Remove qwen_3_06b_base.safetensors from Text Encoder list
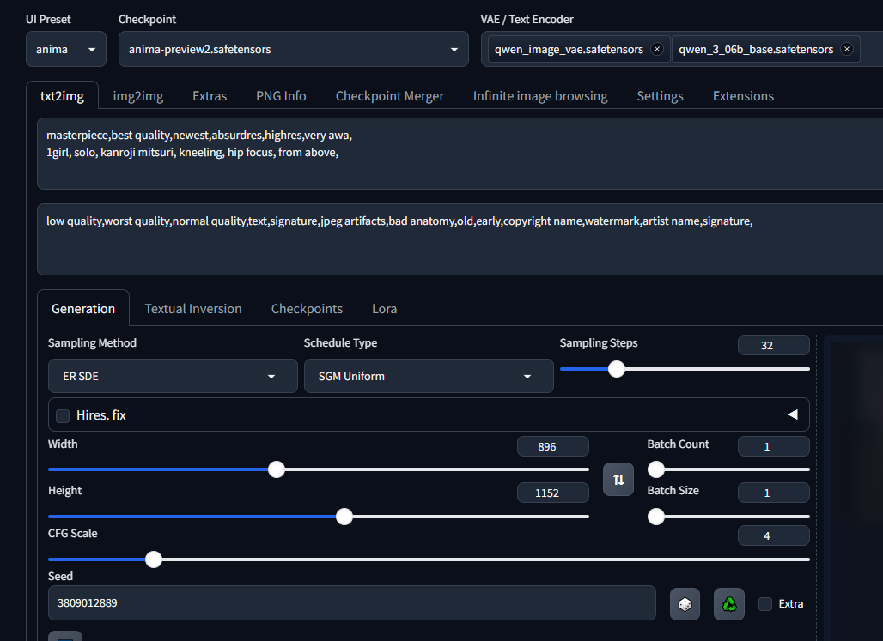The height and width of the screenshot is (641, 883). coord(846,49)
